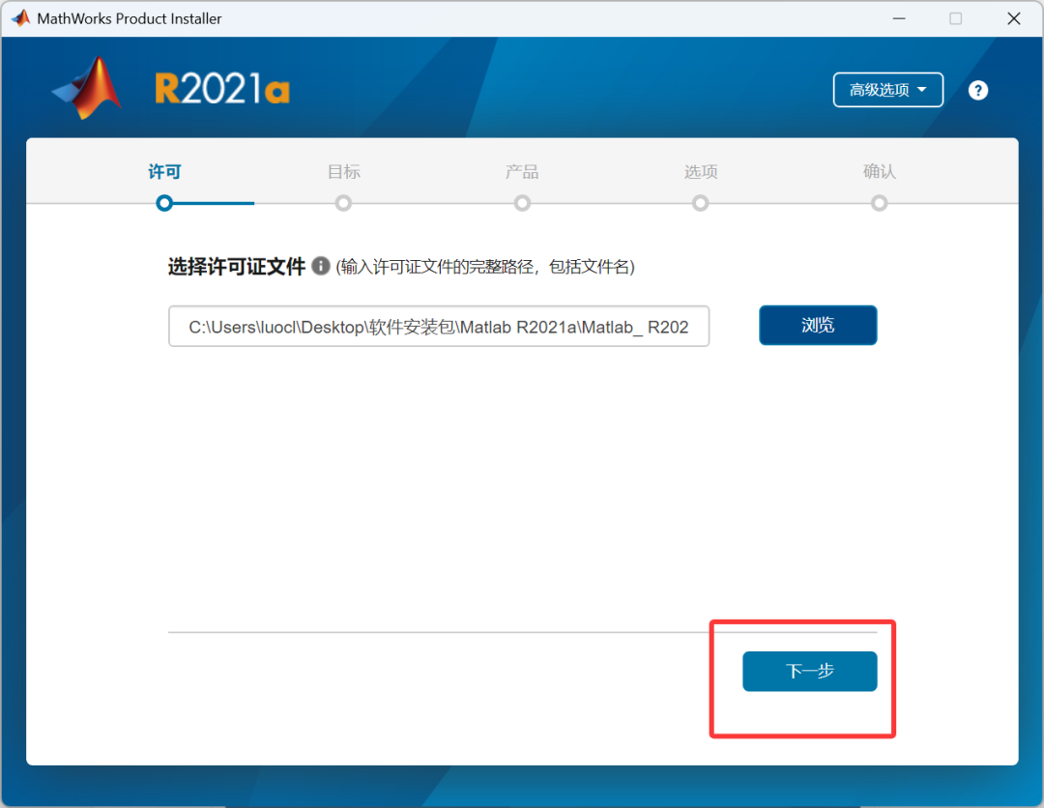Select the 选项 step tab
This screenshot has height=808, width=1044.
(x=701, y=172)
